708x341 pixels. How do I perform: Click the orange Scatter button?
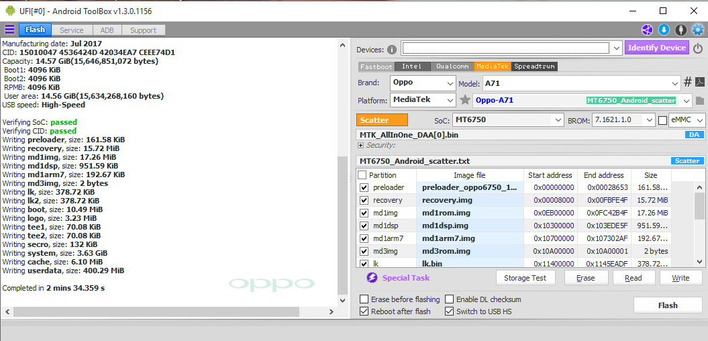point(382,120)
